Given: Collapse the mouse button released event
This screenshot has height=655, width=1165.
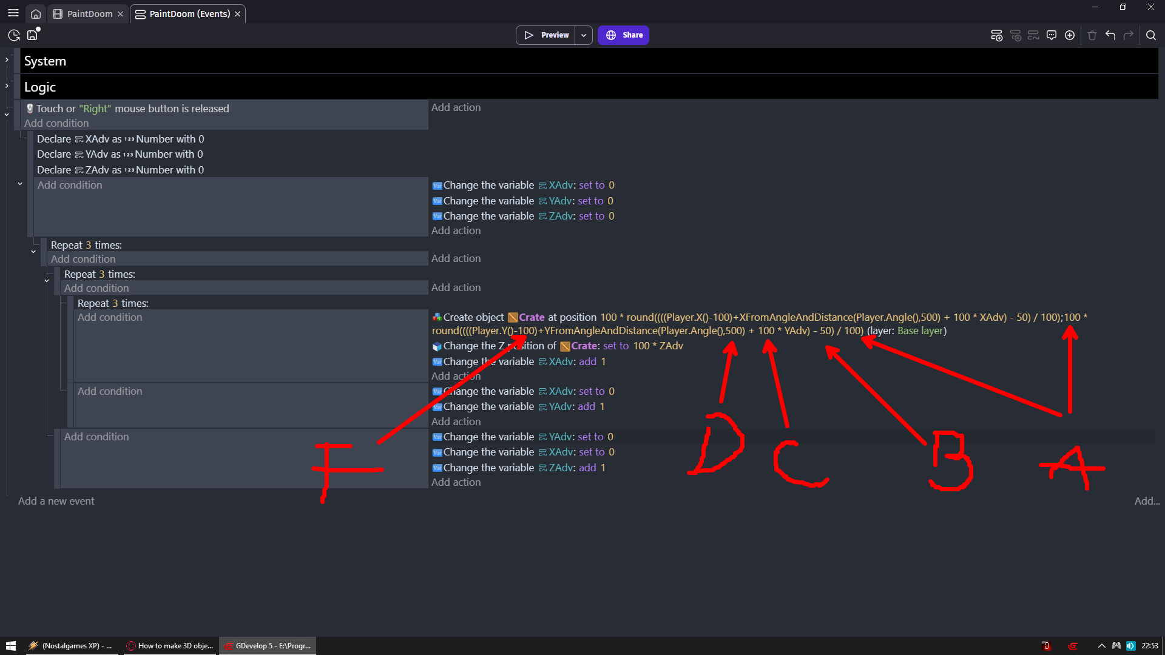Looking at the screenshot, I should click(7, 115).
